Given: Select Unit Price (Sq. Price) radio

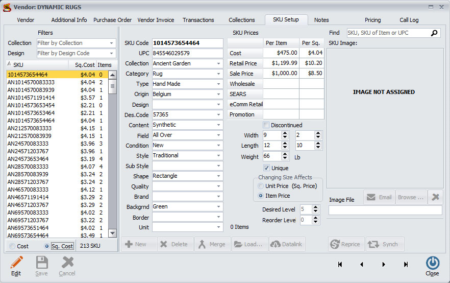Looking at the screenshot, I should pyautogui.click(x=261, y=186).
